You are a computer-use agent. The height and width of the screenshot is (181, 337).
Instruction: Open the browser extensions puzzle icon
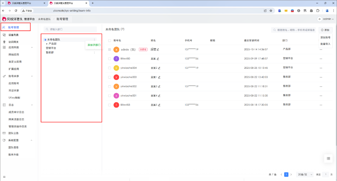pyautogui.click(x=318, y=11)
